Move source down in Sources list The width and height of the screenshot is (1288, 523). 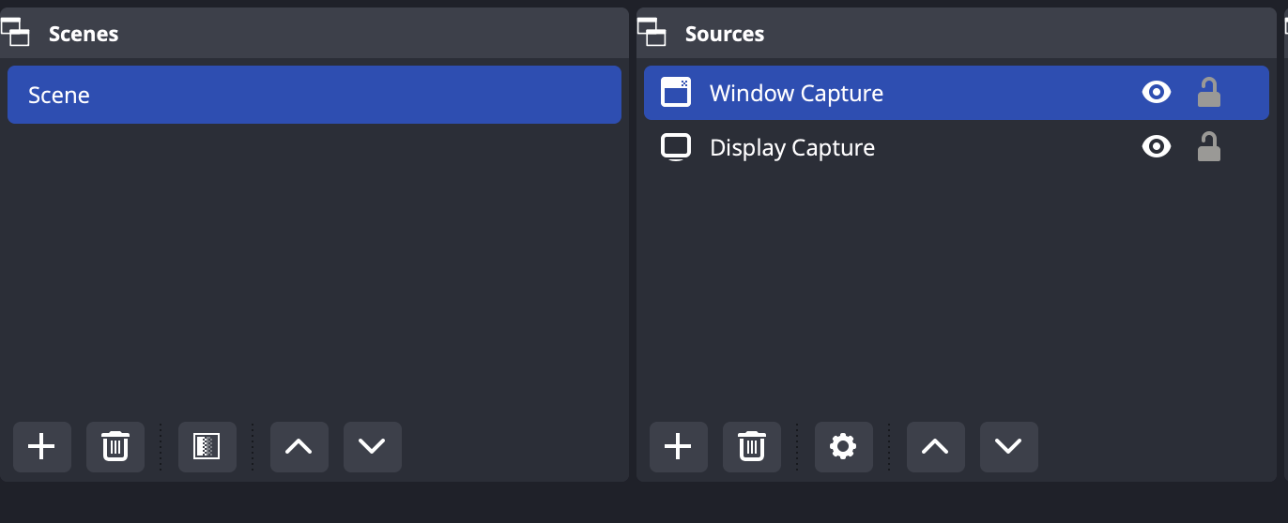tap(1009, 447)
